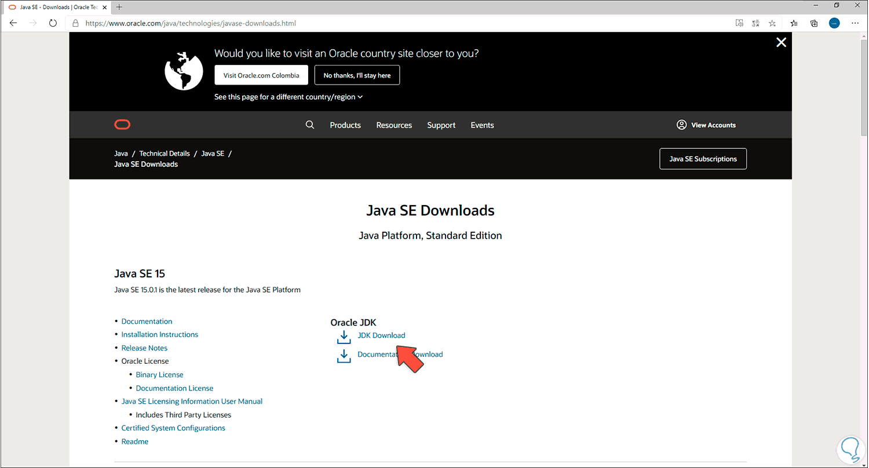Viewport: 869px width, 468px height.
Task: Open the Events menu
Action: point(482,125)
